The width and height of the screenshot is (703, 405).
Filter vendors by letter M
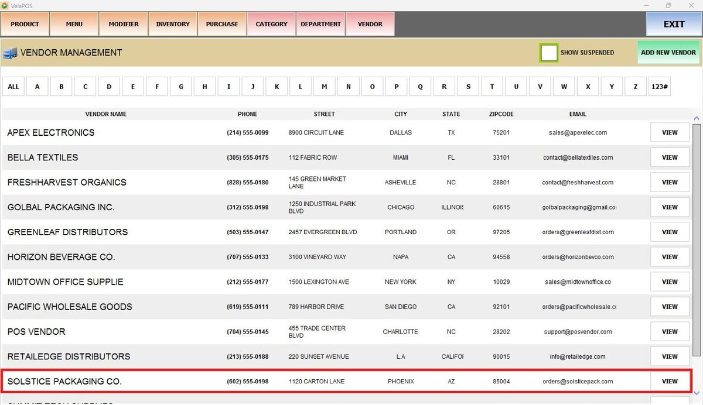(325, 87)
